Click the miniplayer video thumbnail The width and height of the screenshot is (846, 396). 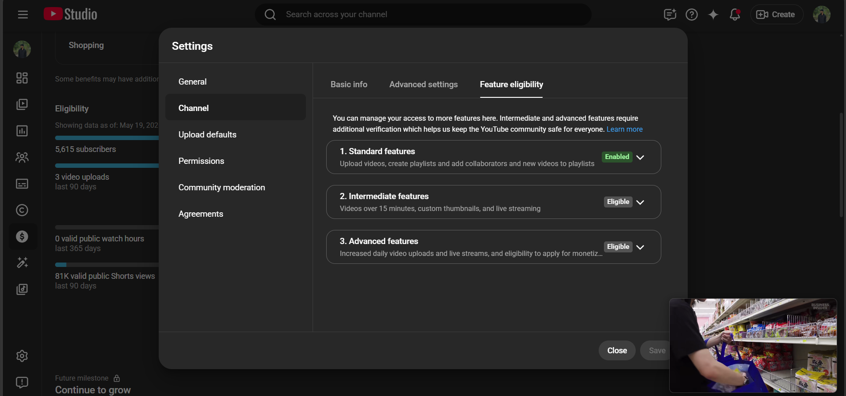(x=753, y=346)
